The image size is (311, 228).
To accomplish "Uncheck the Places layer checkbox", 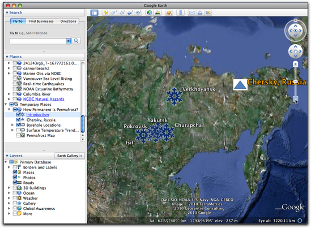I will 15,172.
